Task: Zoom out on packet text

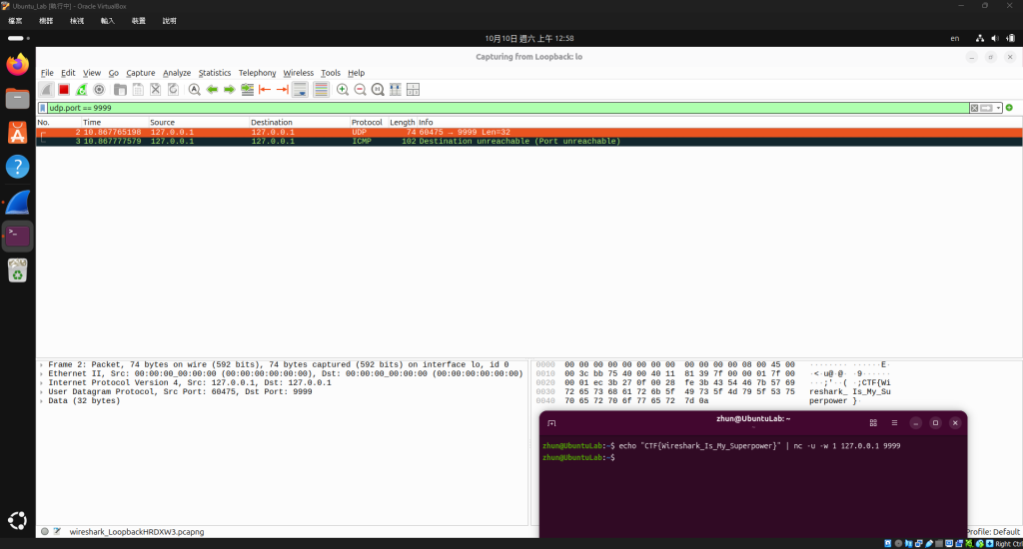Action: (x=360, y=89)
